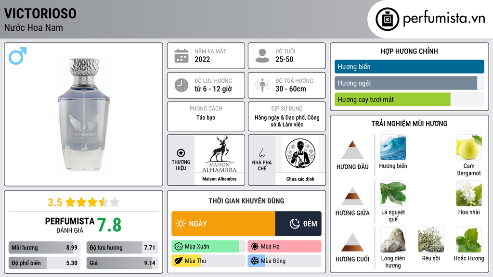Screen dimensions: 493x277
Task: Click the sun icon in the Ngày bar
Action: 181,224
